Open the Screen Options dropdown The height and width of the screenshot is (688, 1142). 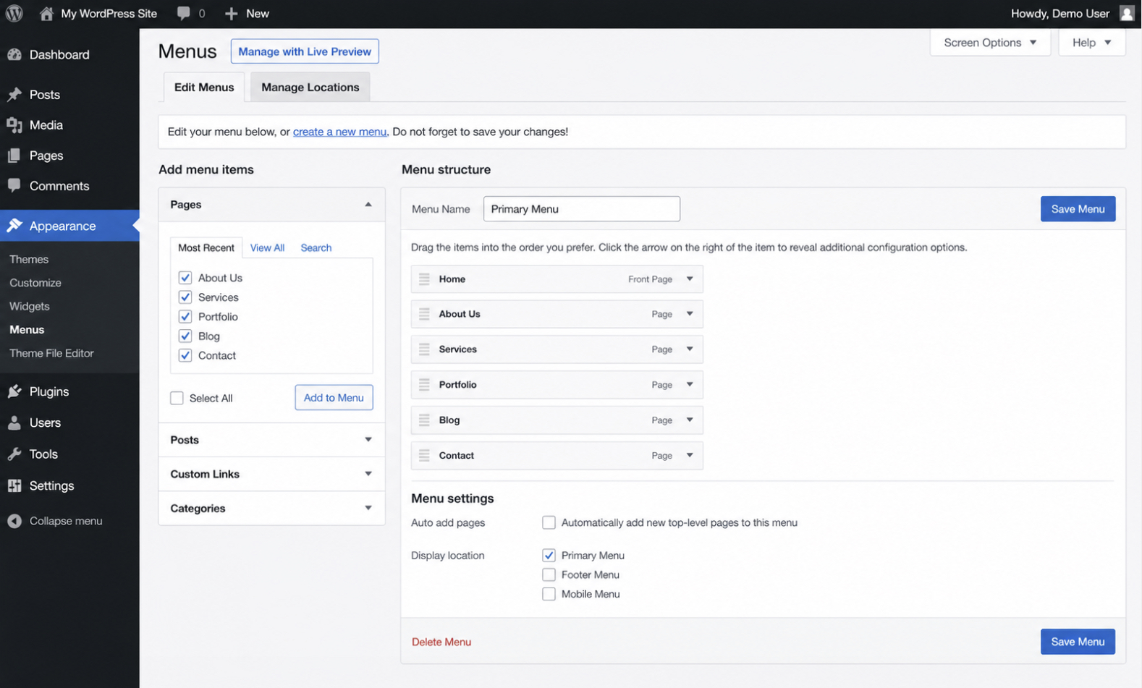pyautogui.click(x=990, y=43)
